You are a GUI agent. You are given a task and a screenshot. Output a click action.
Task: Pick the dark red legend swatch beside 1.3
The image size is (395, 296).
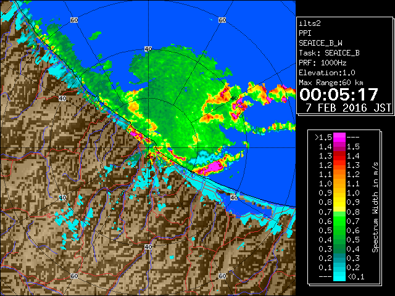point(339,156)
